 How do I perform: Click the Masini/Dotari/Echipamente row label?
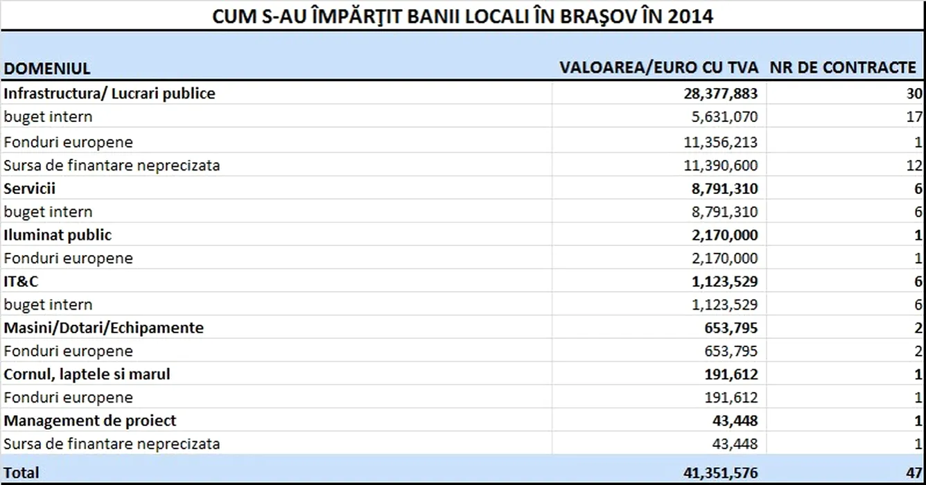[x=104, y=328]
